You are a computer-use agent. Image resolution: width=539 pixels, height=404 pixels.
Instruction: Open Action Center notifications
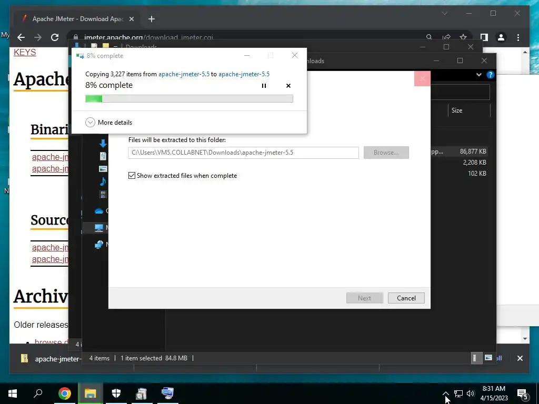pyautogui.click(x=523, y=393)
